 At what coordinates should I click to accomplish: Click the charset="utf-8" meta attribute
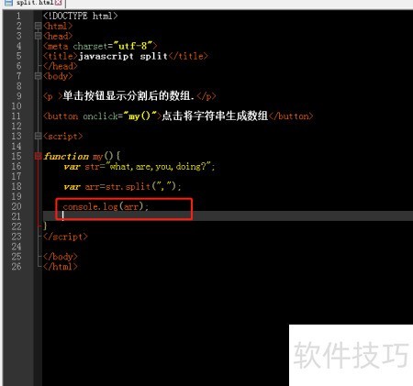(112, 46)
